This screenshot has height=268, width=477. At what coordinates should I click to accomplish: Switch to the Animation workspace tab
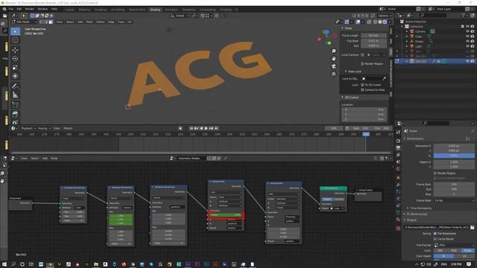[x=171, y=10]
